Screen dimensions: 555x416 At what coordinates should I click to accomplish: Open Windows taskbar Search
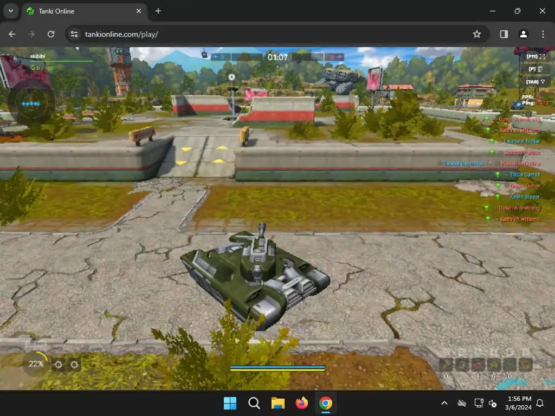tap(254, 403)
